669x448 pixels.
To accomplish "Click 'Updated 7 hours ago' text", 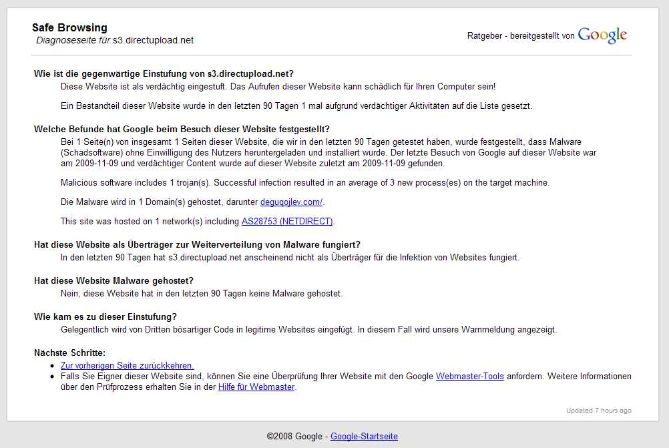I will (599, 411).
